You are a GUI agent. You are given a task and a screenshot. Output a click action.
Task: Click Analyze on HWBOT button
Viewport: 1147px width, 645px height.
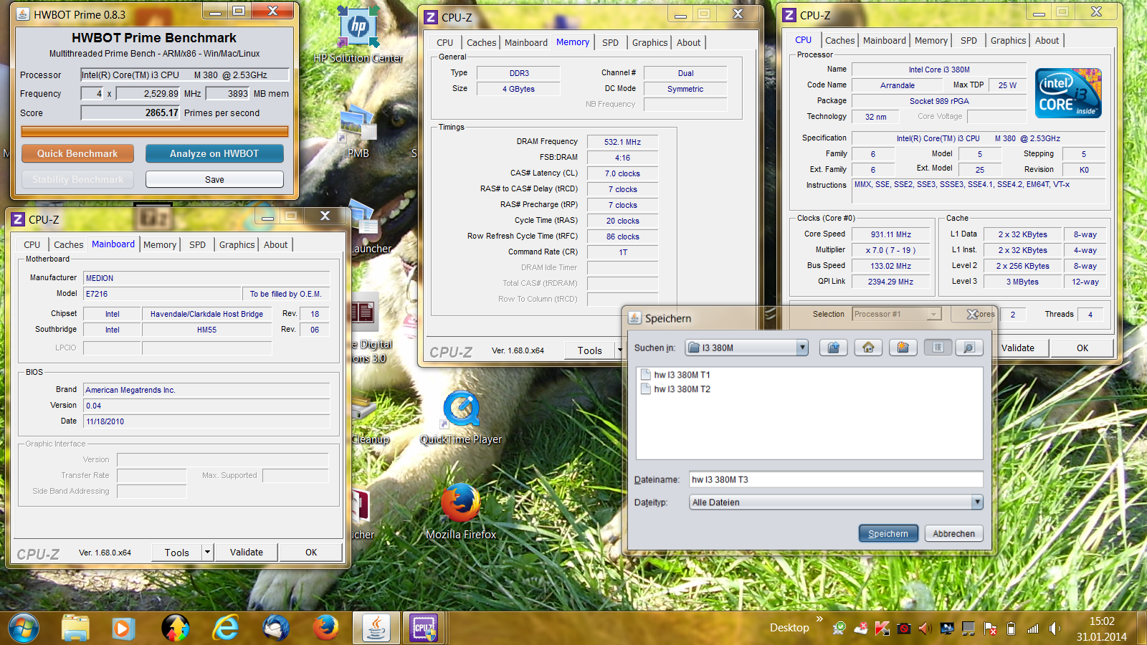pyautogui.click(x=214, y=153)
